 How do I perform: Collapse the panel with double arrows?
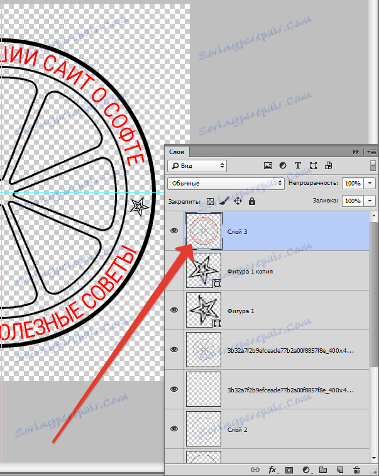[x=356, y=152]
